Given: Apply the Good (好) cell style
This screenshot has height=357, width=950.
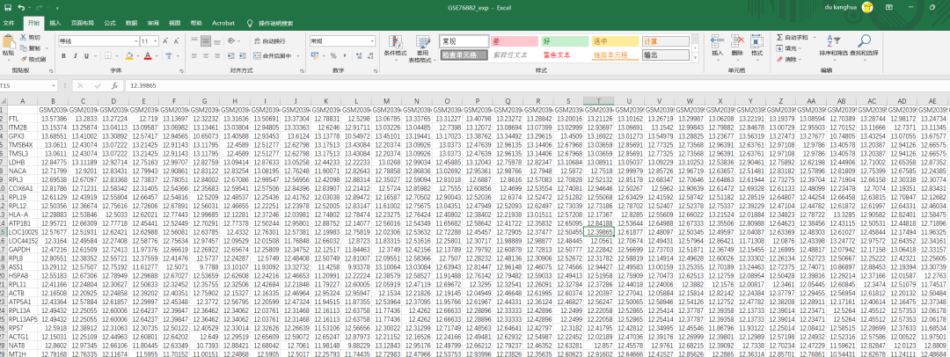Looking at the screenshot, I should (x=565, y=41).
